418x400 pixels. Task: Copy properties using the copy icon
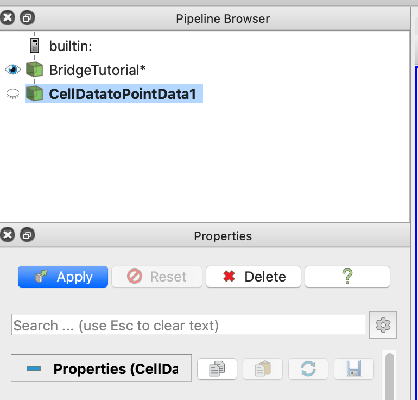(217, 369)
